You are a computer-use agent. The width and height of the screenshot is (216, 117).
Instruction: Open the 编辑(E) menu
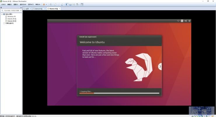[x=10, y=5]
